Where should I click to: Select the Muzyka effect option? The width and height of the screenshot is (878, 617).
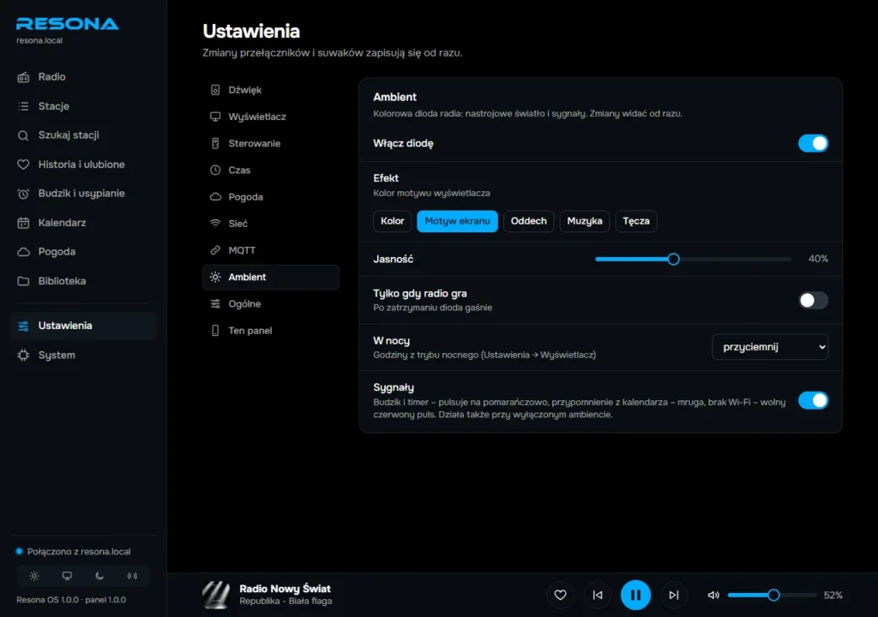pyautogui.click(x=585, y=221)
